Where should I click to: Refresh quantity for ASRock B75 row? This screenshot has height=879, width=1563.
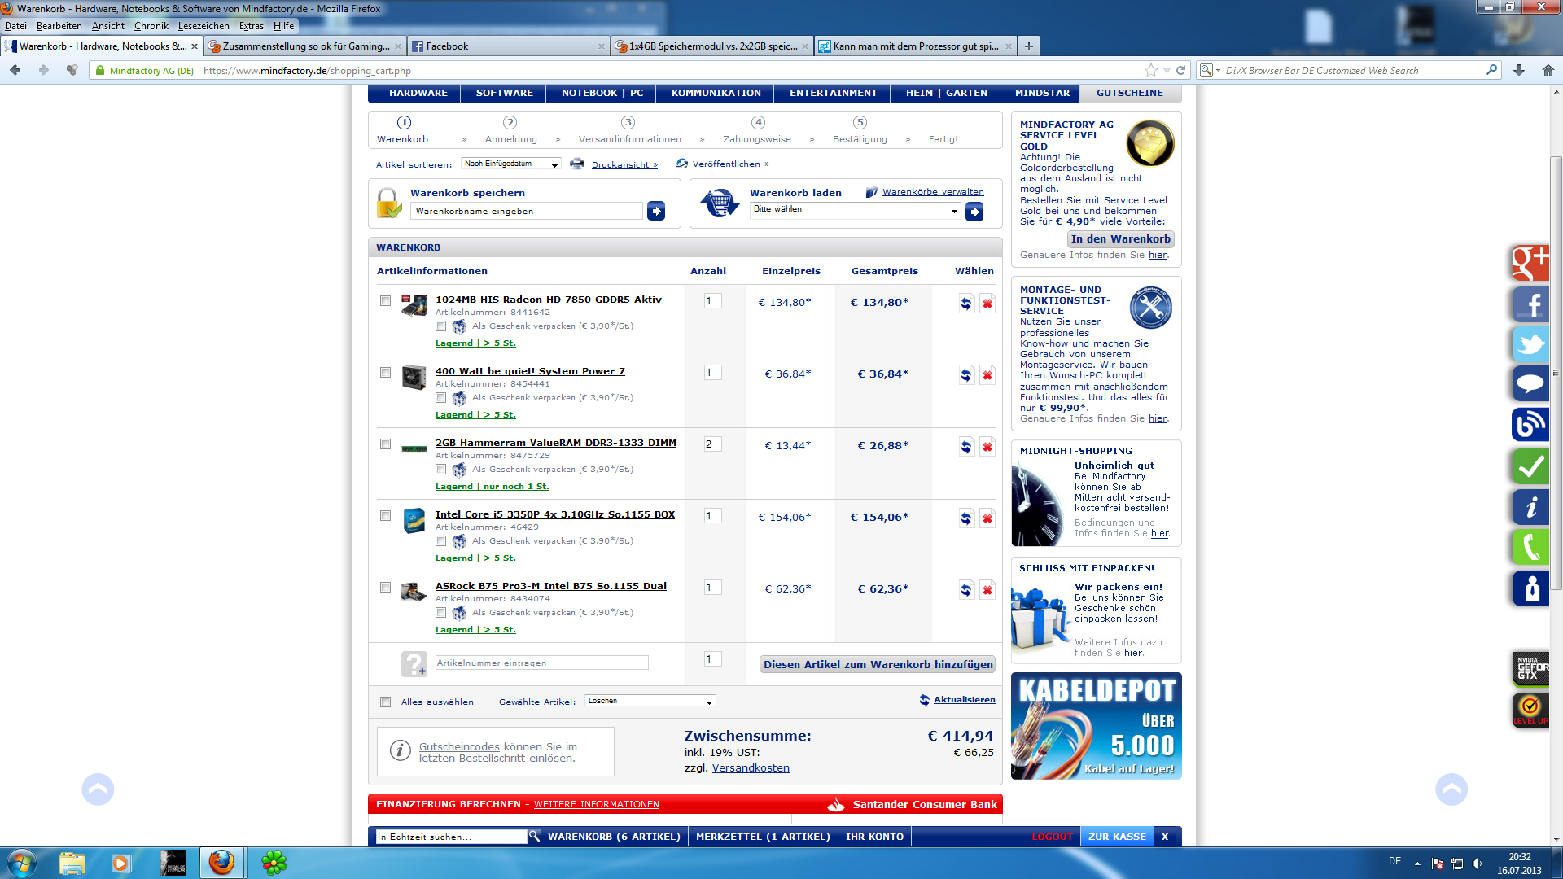[x=966, y=590]
